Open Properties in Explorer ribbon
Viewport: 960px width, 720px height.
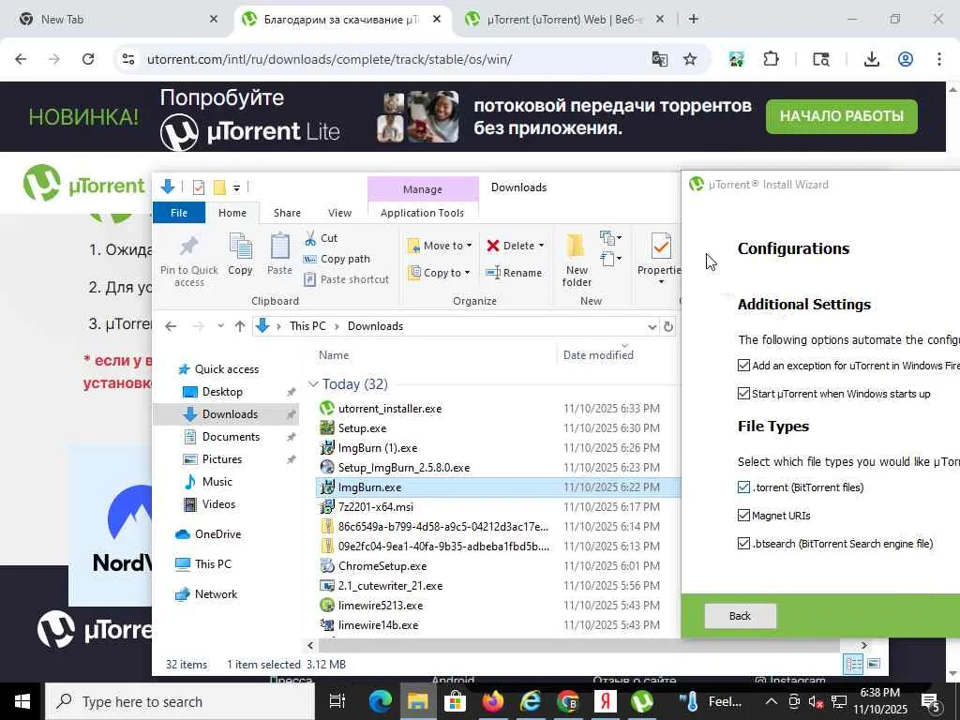(x=661, y=255)
